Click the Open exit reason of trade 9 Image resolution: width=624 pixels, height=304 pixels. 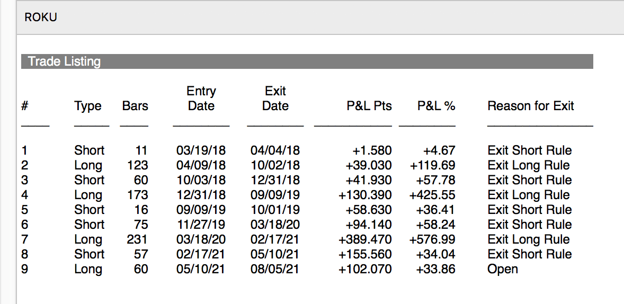tap(503, 269)
